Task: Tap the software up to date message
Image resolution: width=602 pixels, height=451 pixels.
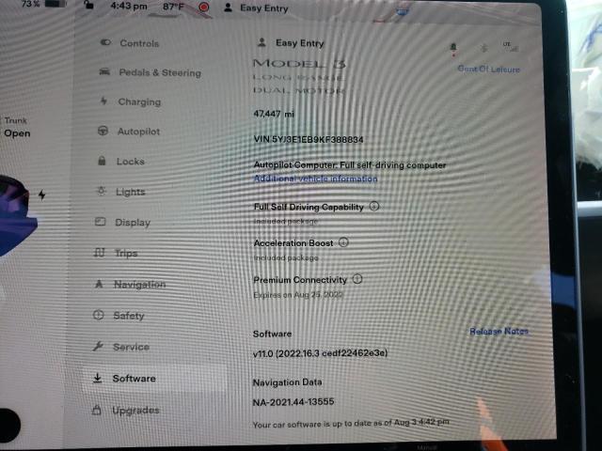Action: (351, 424)
